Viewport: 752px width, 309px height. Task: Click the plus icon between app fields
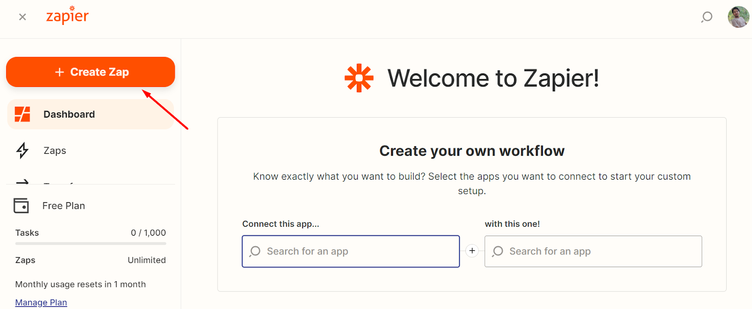(472, 251)
